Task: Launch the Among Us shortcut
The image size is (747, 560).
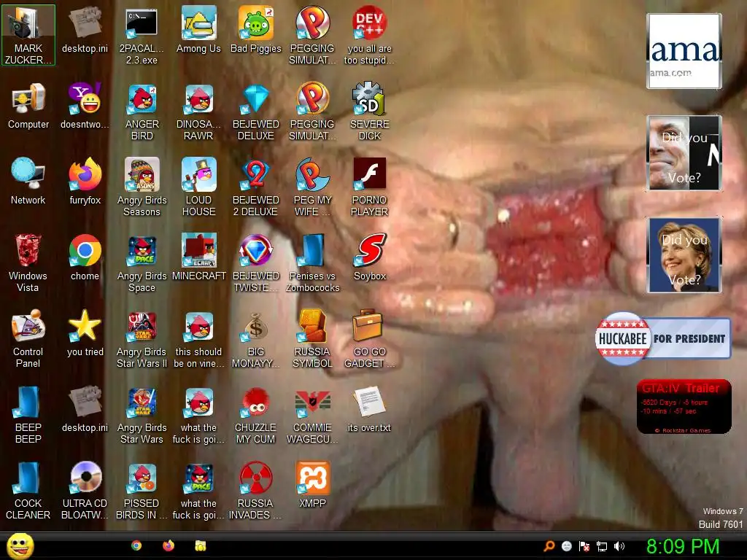Action: (x=198, y=29)
